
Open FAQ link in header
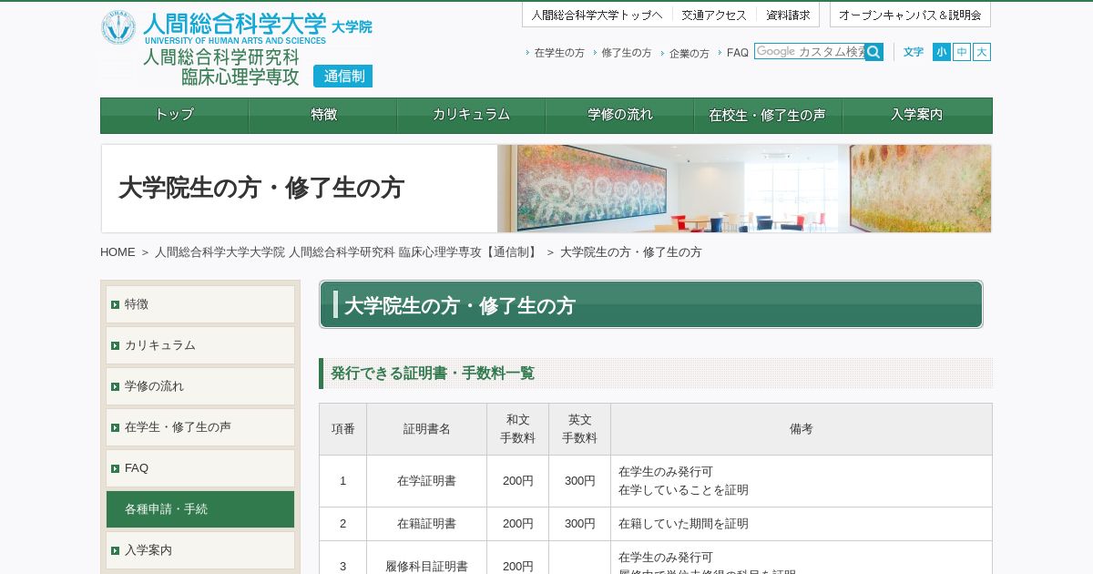738,53
